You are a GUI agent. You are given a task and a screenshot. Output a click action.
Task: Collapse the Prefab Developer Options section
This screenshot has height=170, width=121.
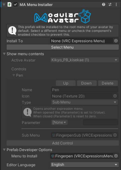coord(4,149)
